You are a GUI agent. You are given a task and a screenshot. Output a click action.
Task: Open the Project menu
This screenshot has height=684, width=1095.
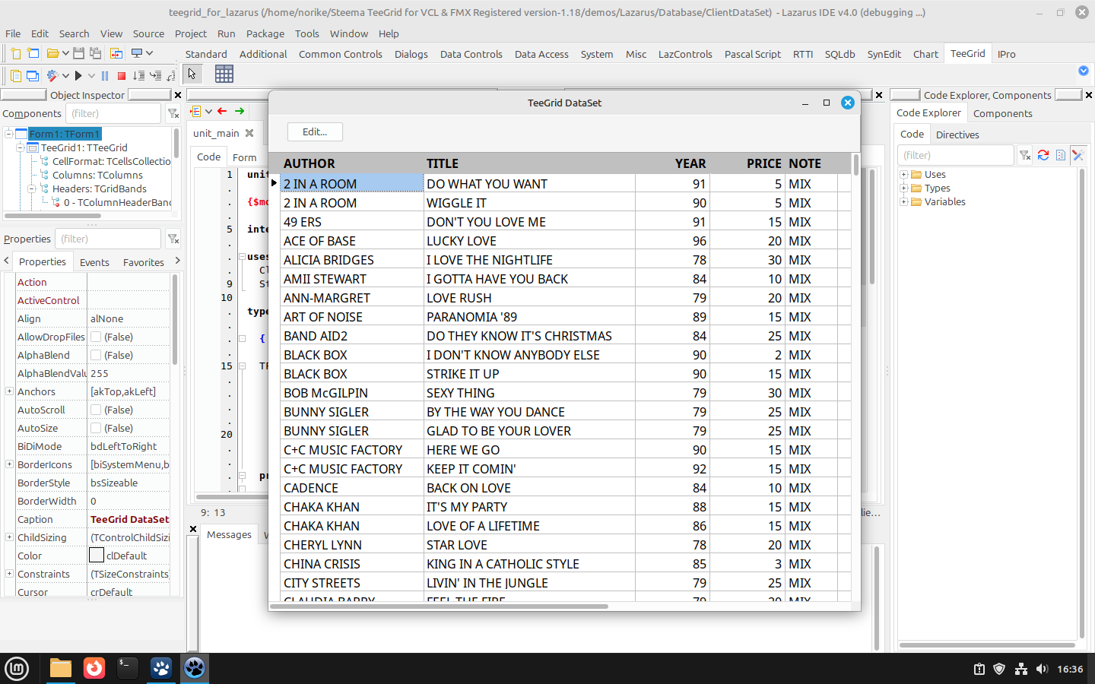coord(190,33)
